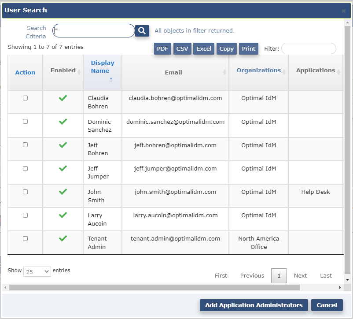Click the vertical scrollbar thumb
The image size is (353, 319).
point(347,150)
